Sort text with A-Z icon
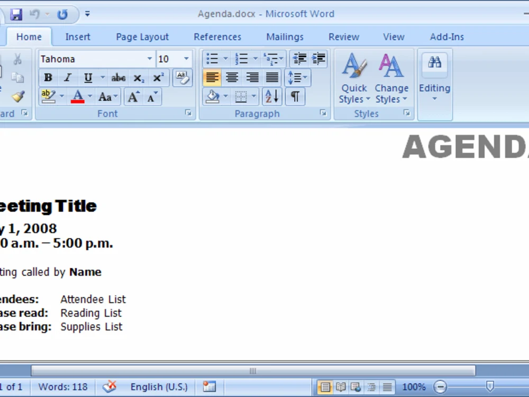Viewport: 529px width, 397px height. 272,96
